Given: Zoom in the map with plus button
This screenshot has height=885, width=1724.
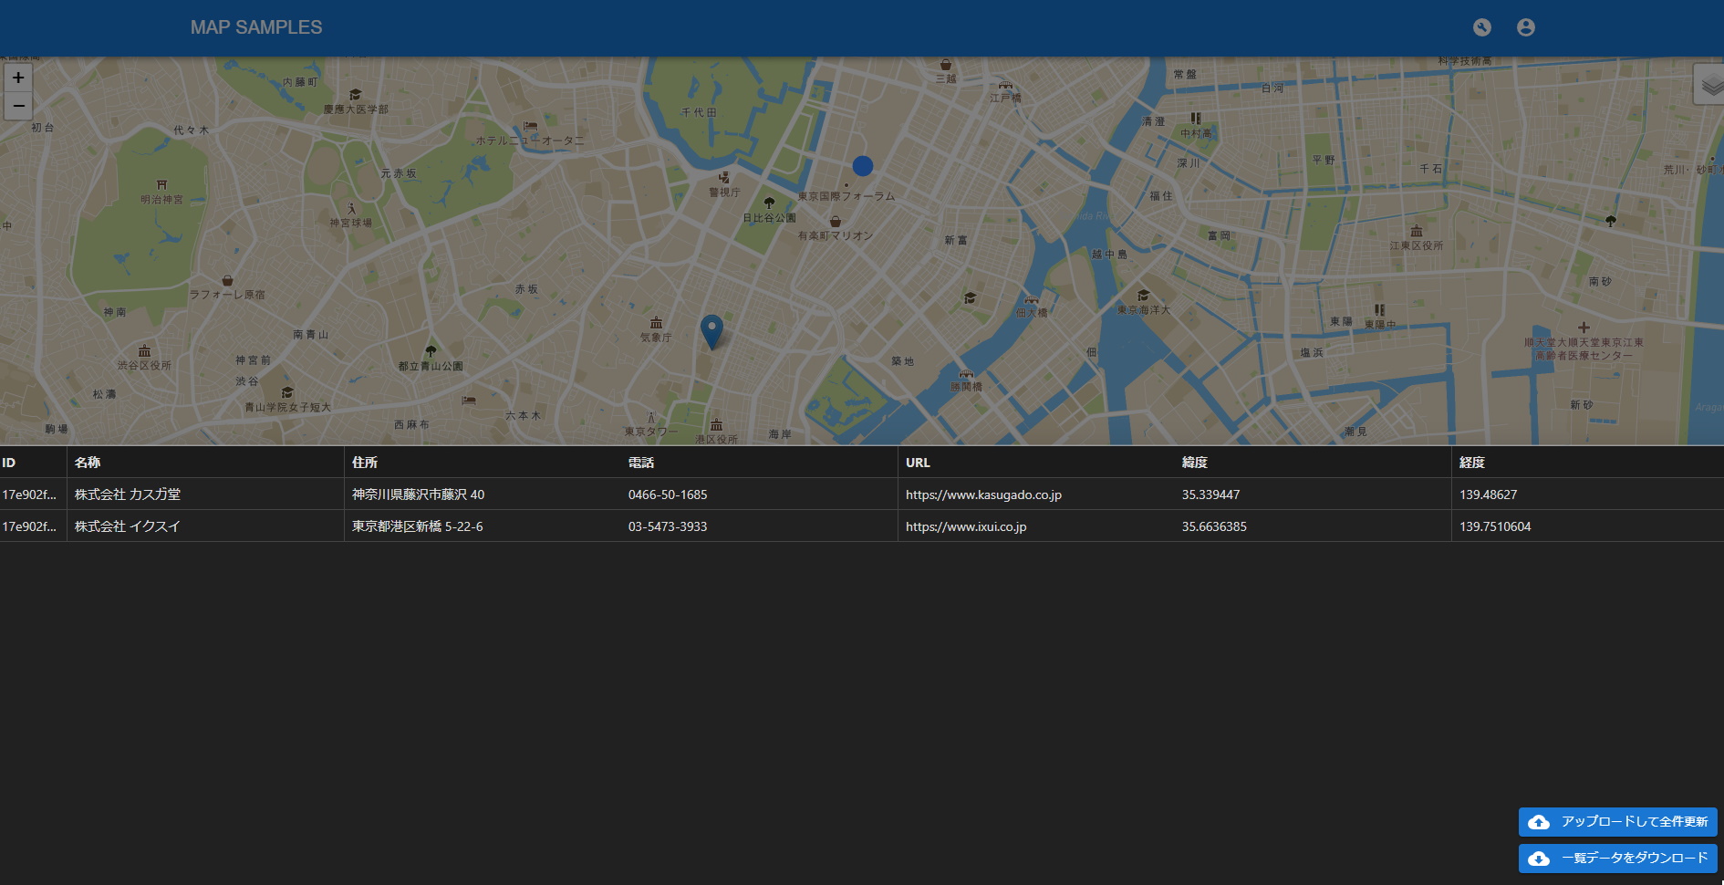Looking at the screenshot, I should click(x=18, y=78).
